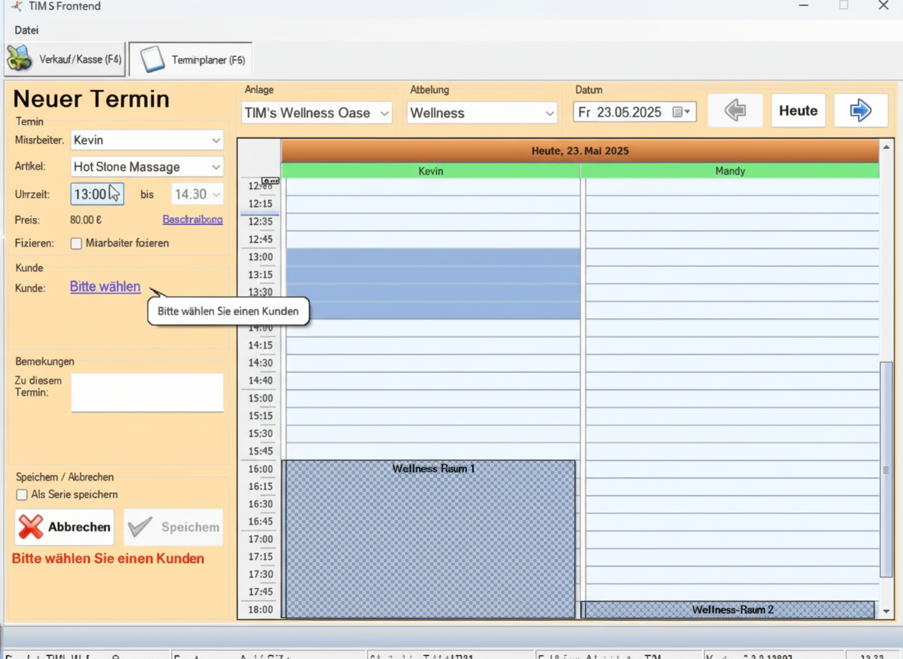Click into the Bemerkungen text field

click(147, 393)
